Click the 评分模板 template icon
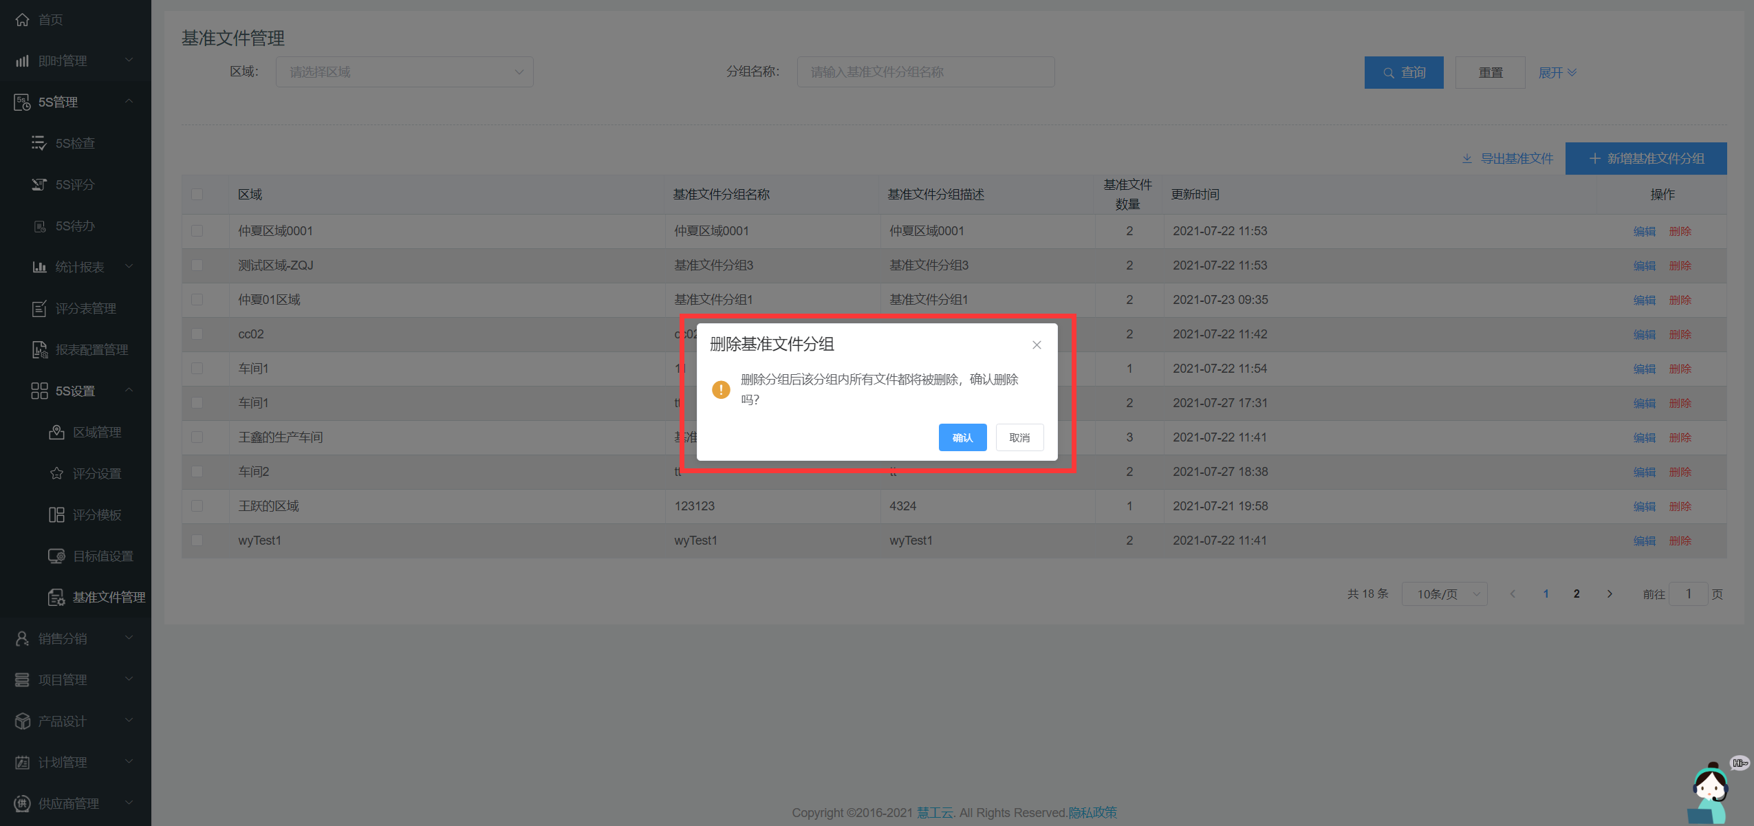1754x826 pixels. point(56,514)
